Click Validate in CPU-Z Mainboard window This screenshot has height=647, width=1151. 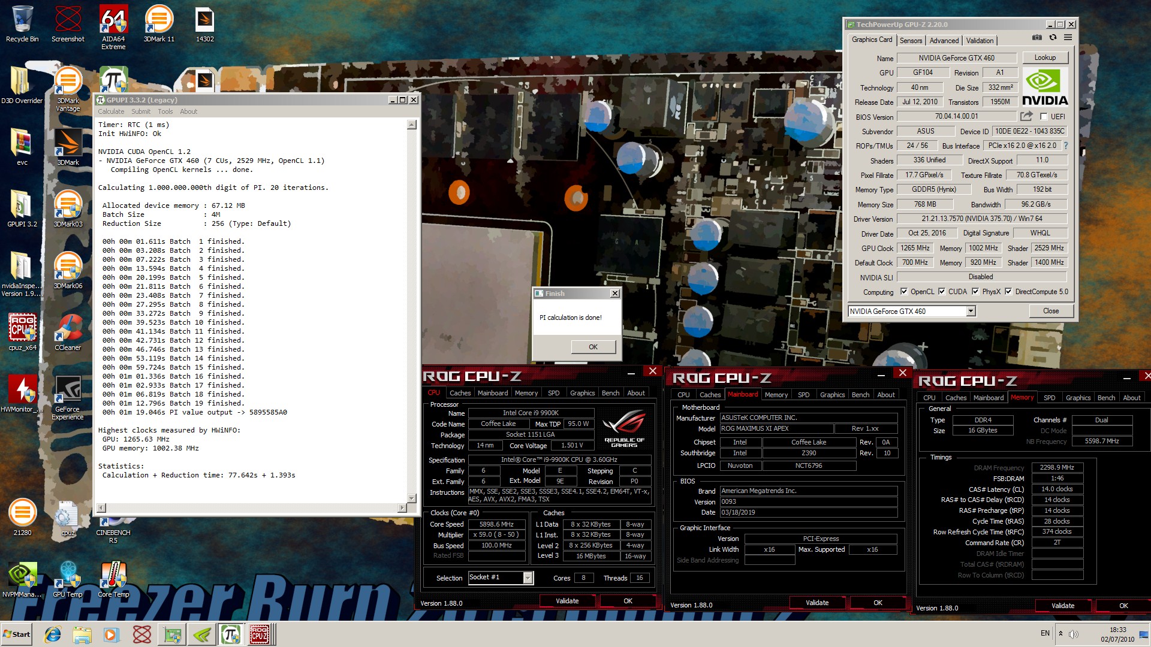click(x=817, y=603)
